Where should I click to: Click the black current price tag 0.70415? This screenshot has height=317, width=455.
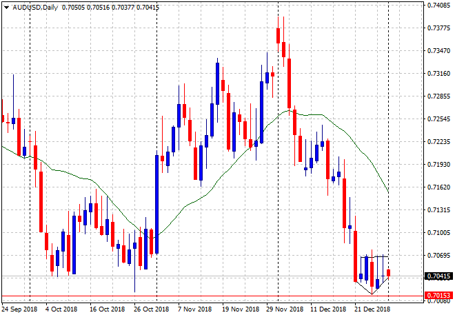(x=438, y=276)
